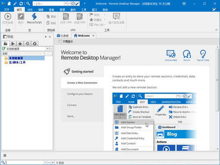
Task: Collapse the ribbon with the arrow at right
Action: coord(216,30)
